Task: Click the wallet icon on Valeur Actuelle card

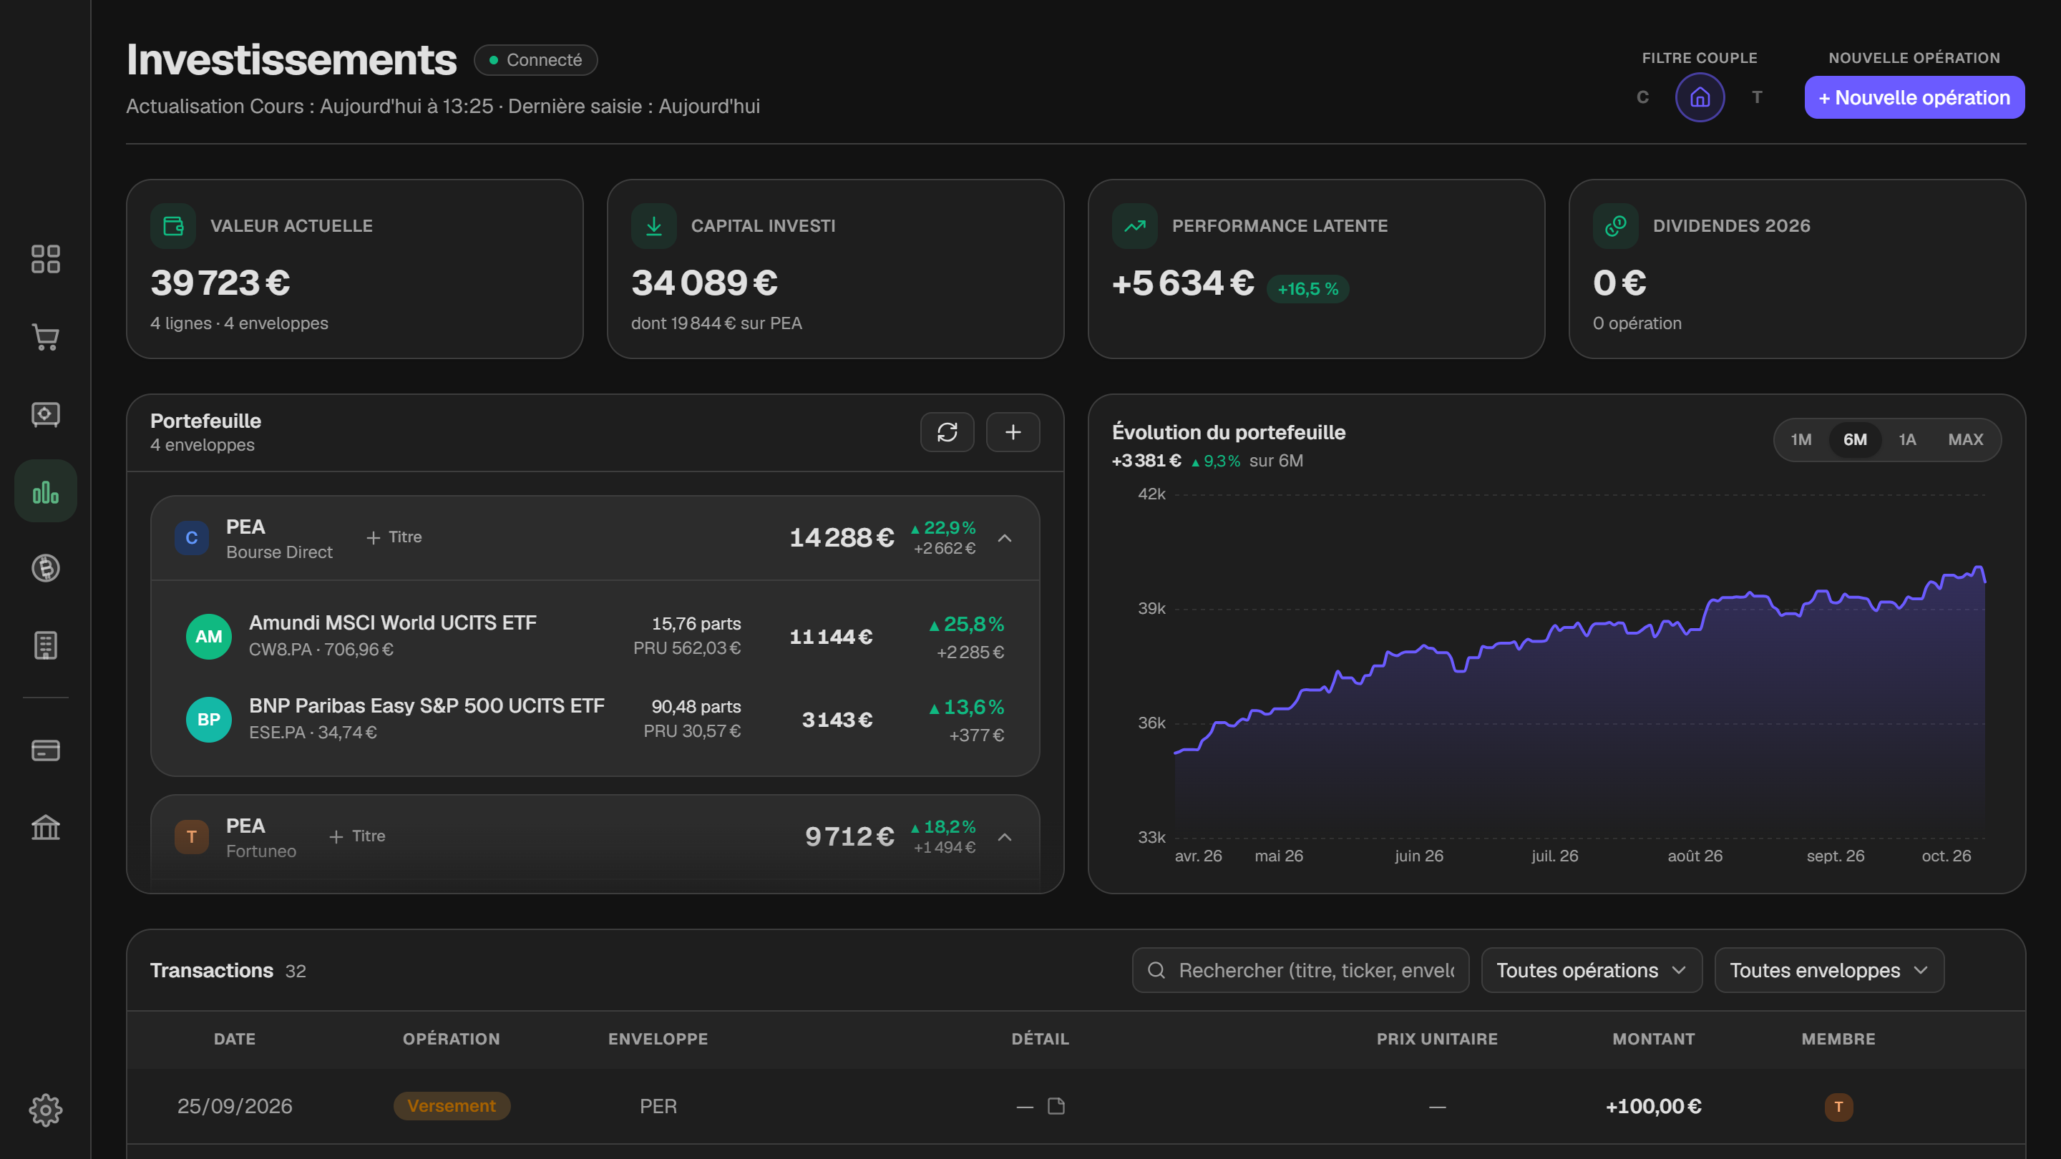Action: click(x=174, y=226)
